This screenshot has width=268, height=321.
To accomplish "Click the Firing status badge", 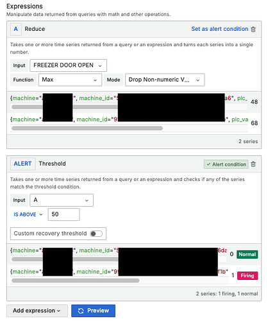I will pos(247,275).
